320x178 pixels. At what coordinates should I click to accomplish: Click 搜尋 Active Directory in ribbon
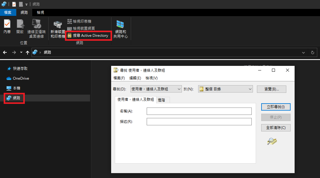coord(88,36)
